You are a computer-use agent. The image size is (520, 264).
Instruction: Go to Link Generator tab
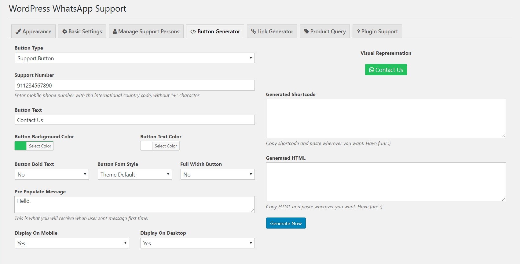coord(272,32)
